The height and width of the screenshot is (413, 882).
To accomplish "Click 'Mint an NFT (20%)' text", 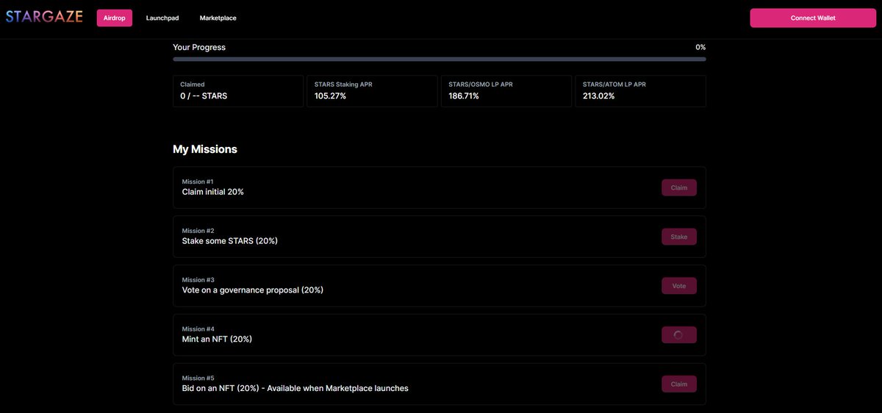I will click(x=218, y=340).
